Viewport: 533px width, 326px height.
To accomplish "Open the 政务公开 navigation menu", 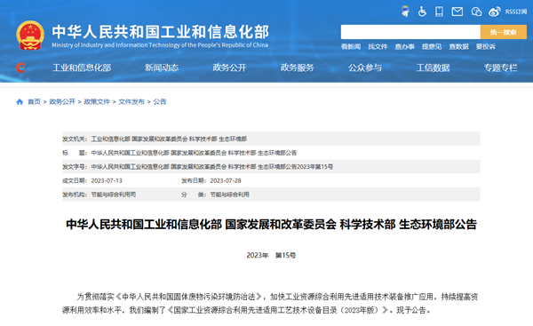I will tap(229, 68).
